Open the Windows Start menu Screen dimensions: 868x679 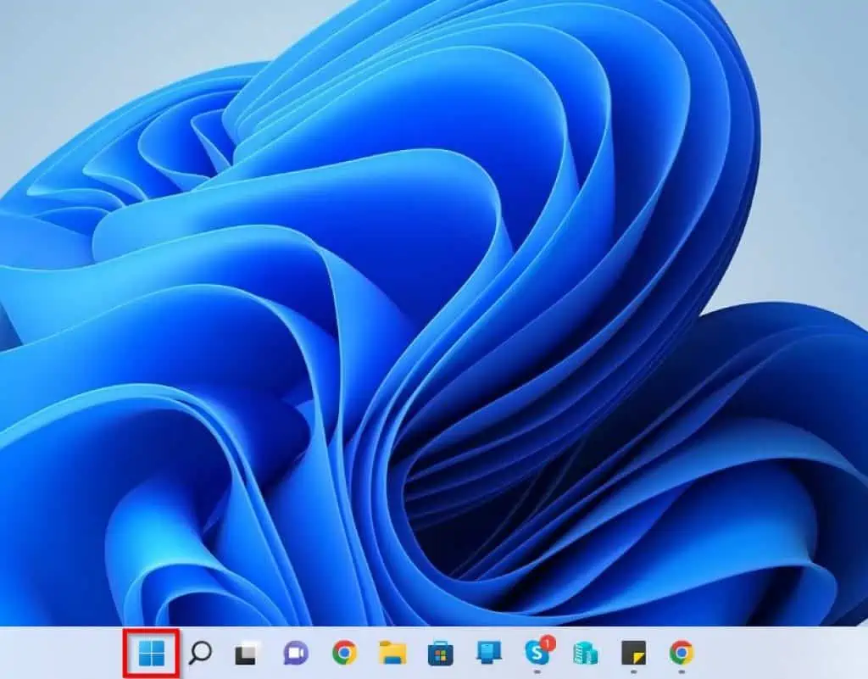(151, 653)
